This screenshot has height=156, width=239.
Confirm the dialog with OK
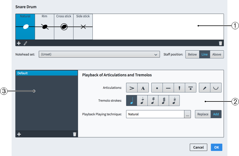[x=217, y=147]
